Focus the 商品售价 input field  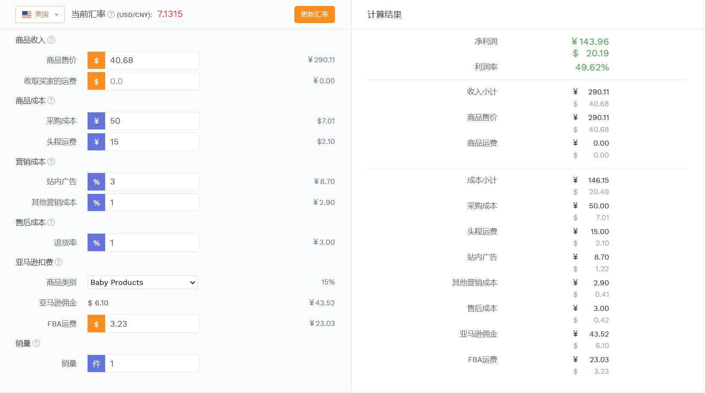[152, 61]
